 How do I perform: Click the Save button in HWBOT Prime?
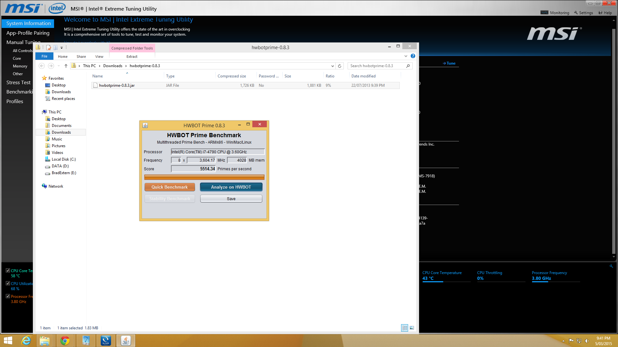click(231, 199)
